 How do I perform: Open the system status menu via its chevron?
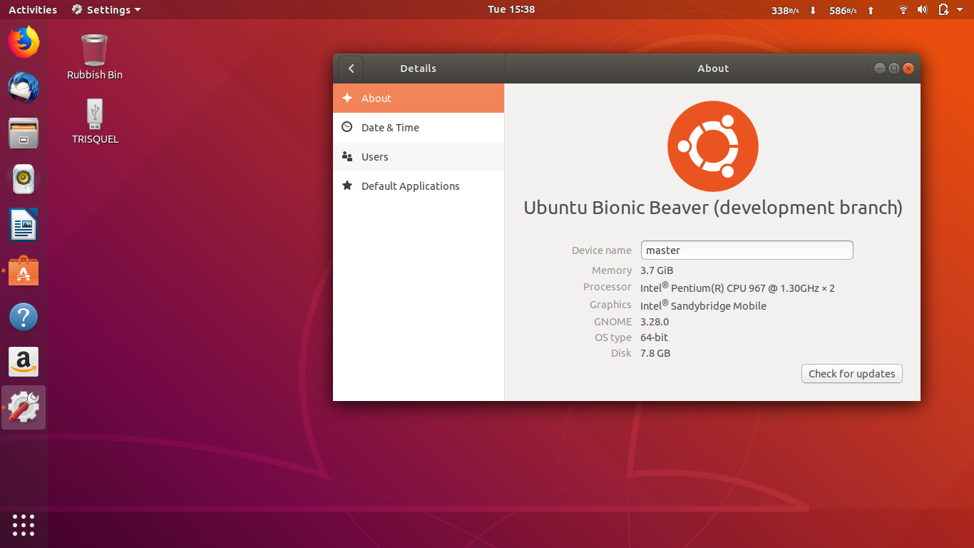960,10
